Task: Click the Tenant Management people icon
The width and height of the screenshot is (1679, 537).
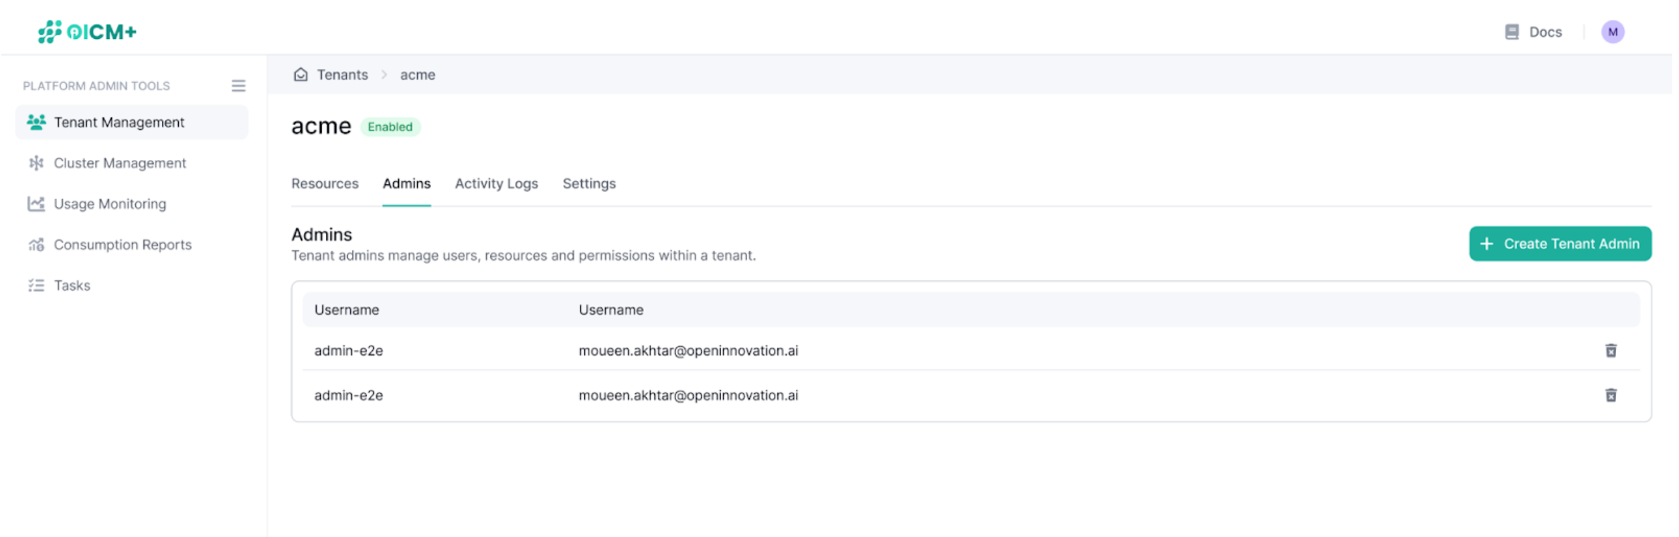Action: point(36,122)
